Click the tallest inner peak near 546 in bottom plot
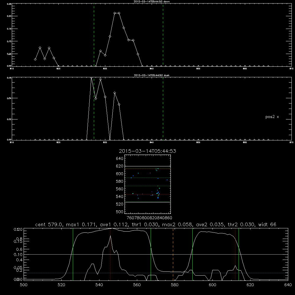The width and height of the screenshot is (295, 295). [110, 236]
